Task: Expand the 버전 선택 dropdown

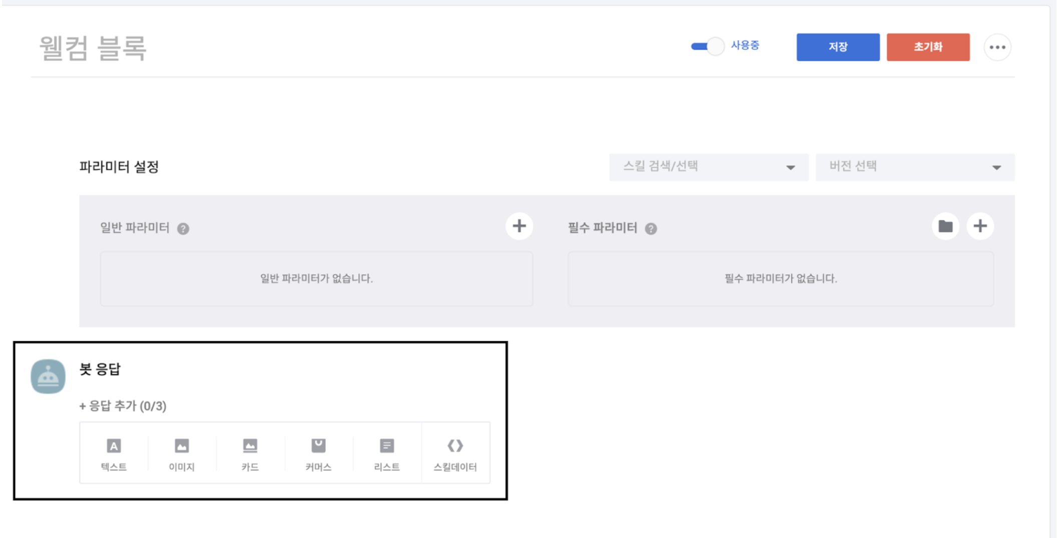Action: 915,167
